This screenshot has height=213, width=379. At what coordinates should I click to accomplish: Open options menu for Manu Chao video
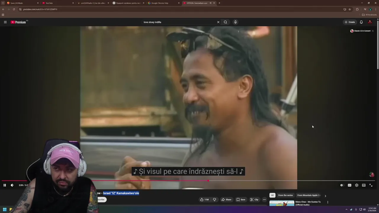[327, 202]
